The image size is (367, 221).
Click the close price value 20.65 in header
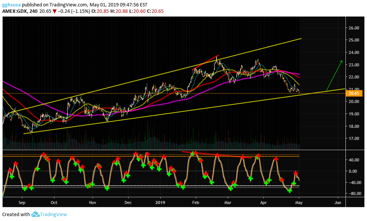pyautogui.click(x=158, y=11)
